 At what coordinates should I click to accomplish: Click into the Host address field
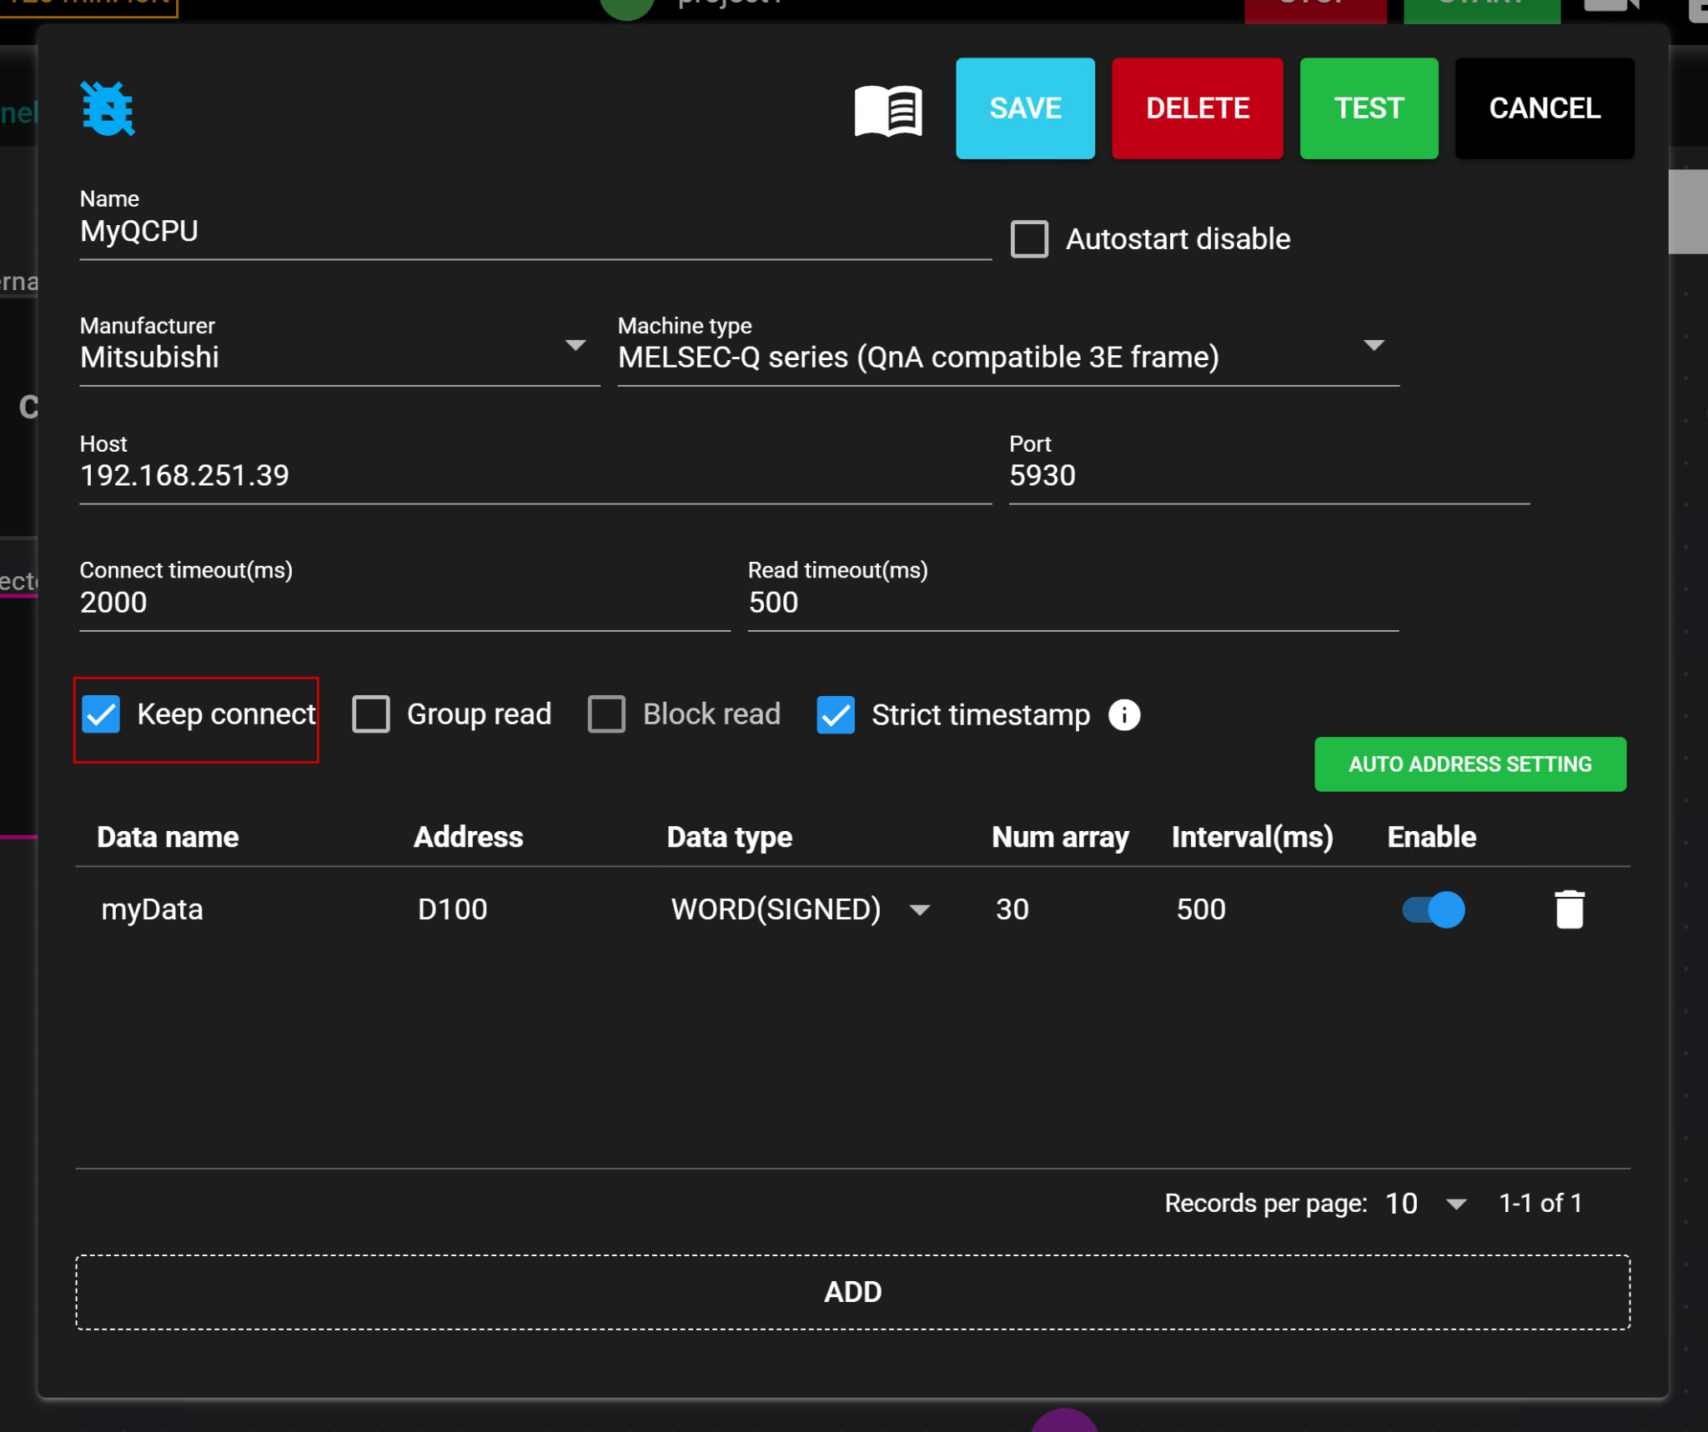point(534,476)
